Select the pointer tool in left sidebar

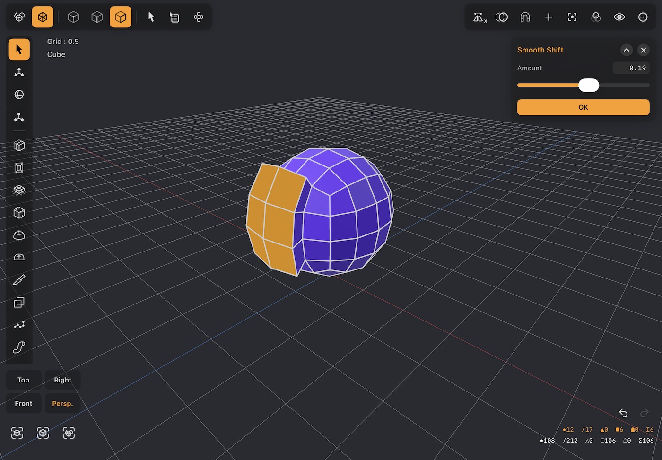19,49
